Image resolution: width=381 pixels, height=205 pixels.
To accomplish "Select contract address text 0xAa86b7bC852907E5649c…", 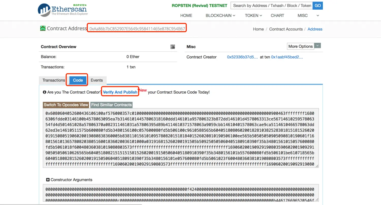I will pos(137,29).
